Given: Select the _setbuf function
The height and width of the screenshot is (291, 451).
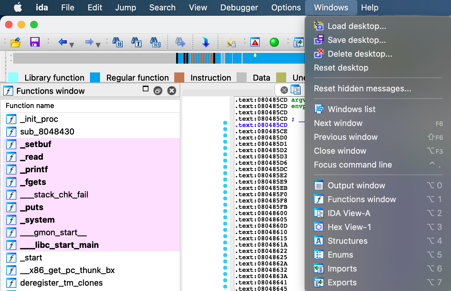Looking at the screenshot, I should [x=90, y=144].
